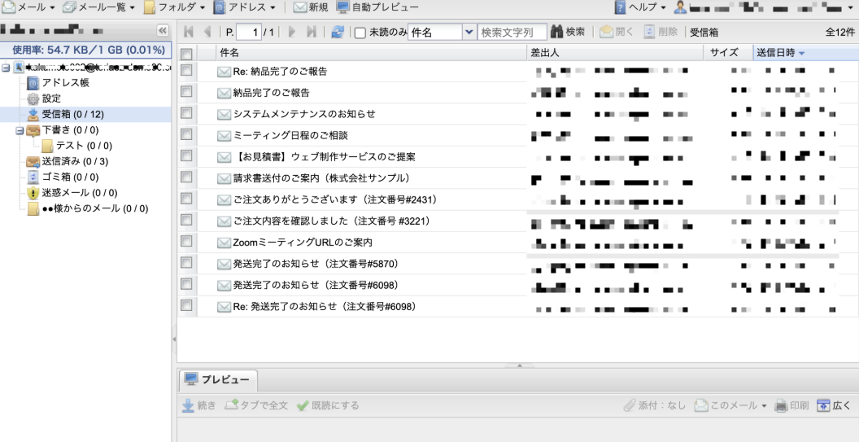Select the プレビュー tab

(217, 379)
